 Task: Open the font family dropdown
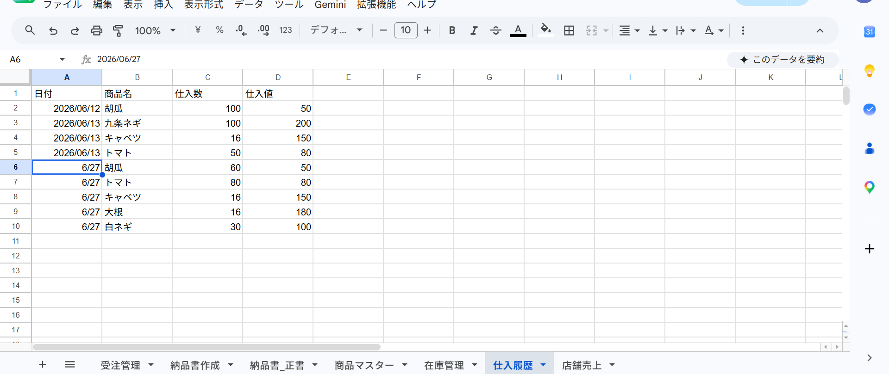pos(336,30)
